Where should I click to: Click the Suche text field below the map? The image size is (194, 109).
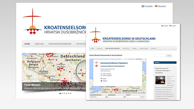point(133,97)
